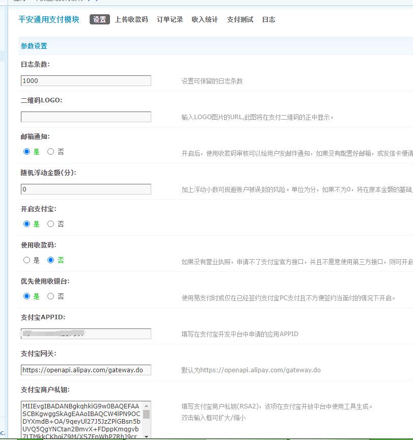Click the private key textarea scrollbar thumb
The width and height of the screenshot is (413, 440).
tap(146, 414)
